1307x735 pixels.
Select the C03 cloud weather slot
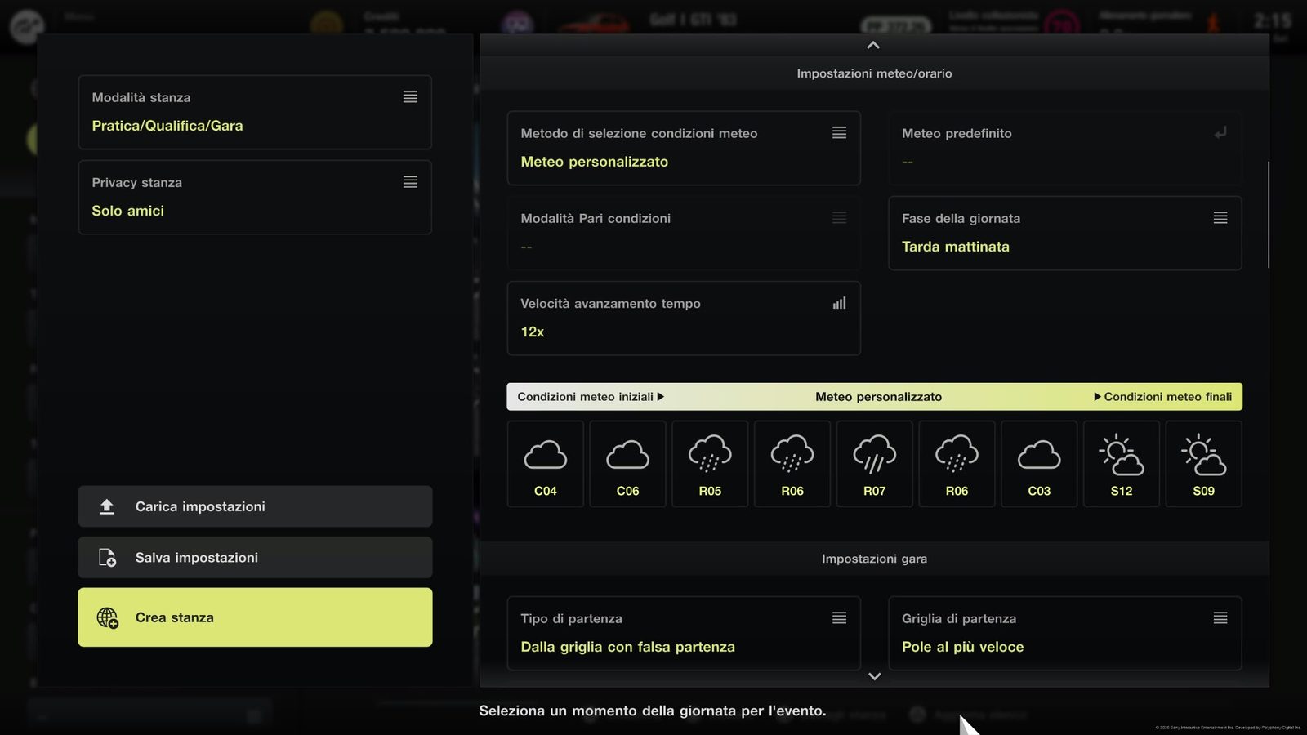point(1039,464)
